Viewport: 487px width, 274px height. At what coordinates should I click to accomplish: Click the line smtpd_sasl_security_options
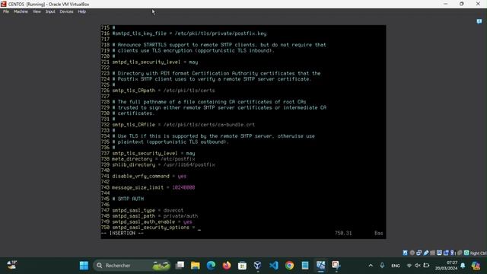pyautogui.click(x=154, y=228)
